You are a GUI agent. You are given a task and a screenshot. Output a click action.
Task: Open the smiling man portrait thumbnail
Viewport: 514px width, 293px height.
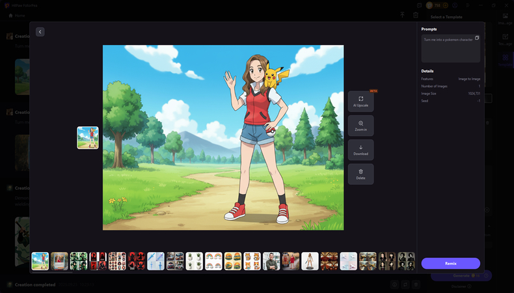(x=271, y=261)
